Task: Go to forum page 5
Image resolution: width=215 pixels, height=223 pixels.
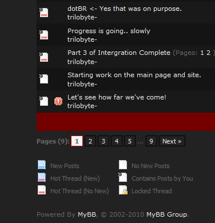Action: (130, 141)
